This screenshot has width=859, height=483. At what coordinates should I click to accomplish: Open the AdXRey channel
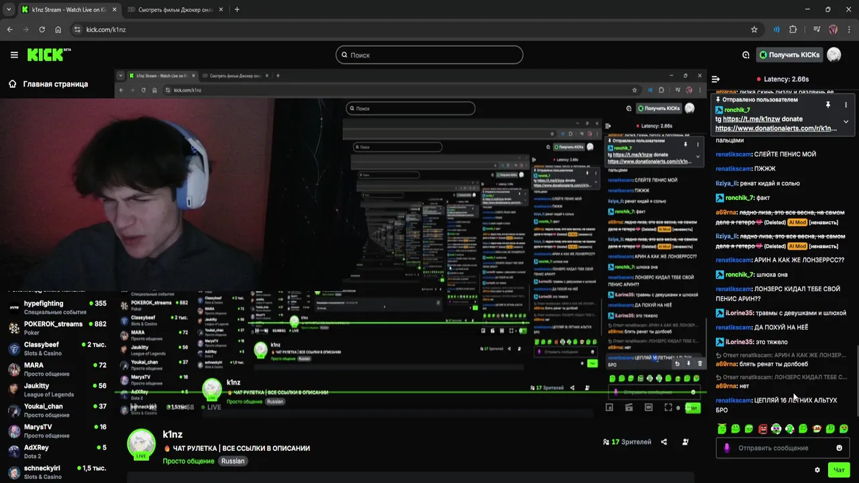pos(56,451)
